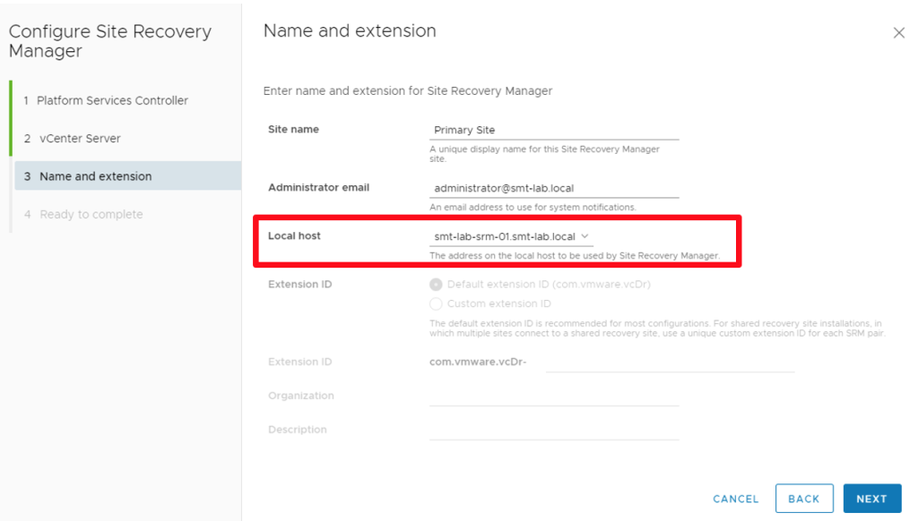Expand the chevron beside smt-lab-srm-01.smt-lab.local
This screenshot has width=918, height=521.
pyautogui.click(x=585, y=236)
